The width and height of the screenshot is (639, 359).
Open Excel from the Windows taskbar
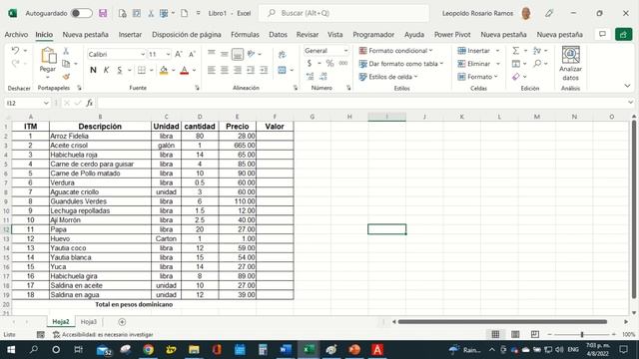pos(309,350)
